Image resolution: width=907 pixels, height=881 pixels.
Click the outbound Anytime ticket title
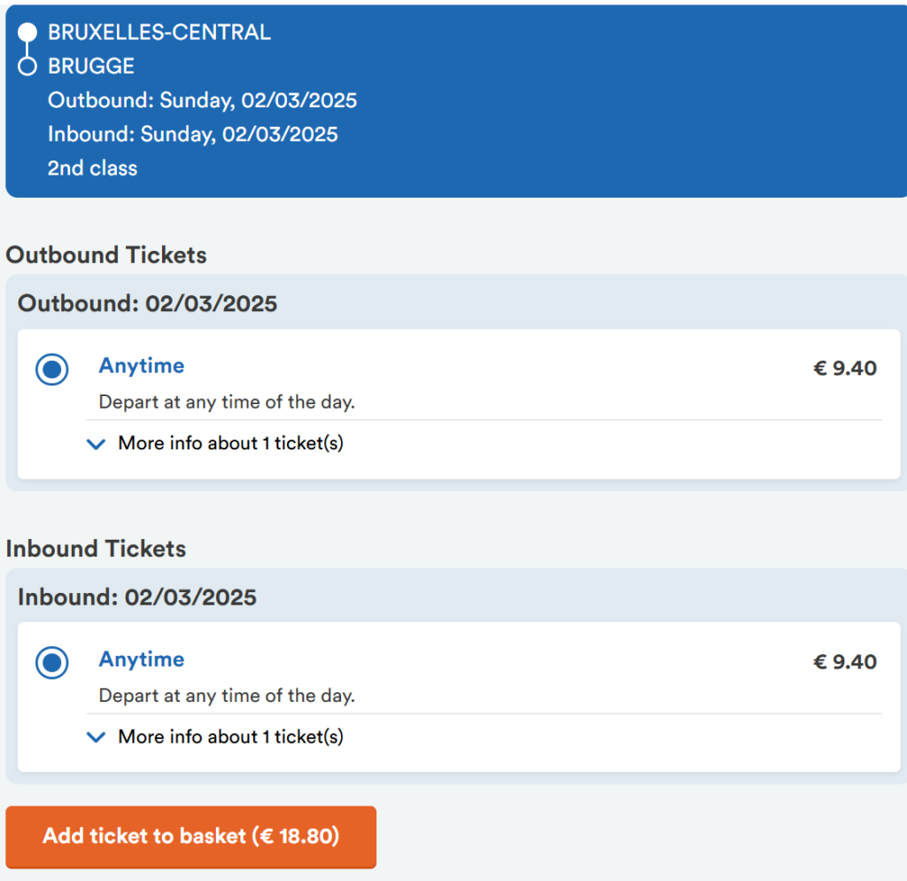(x=142, y=366)
